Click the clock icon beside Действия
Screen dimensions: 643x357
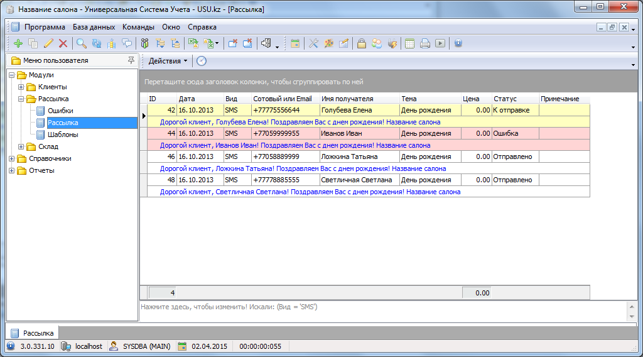point(202,61)
